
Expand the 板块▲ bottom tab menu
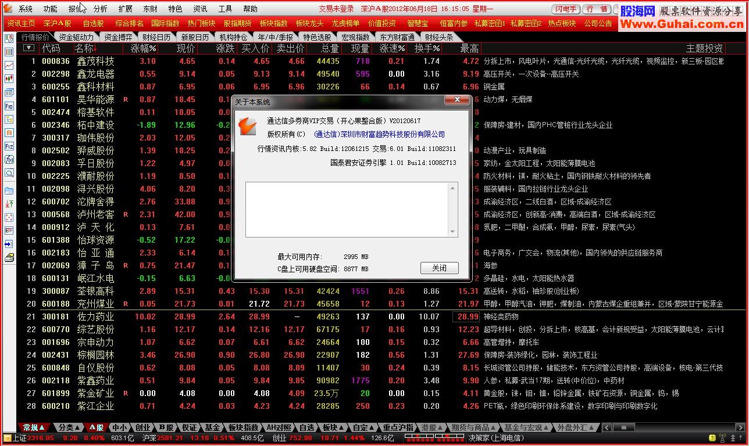[x=333, y=427]
